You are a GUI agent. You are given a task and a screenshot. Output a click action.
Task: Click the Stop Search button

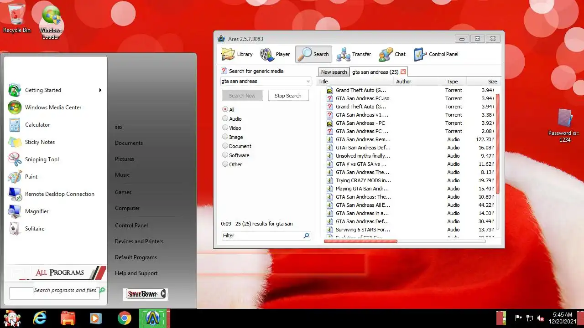[x=288, y=96]
